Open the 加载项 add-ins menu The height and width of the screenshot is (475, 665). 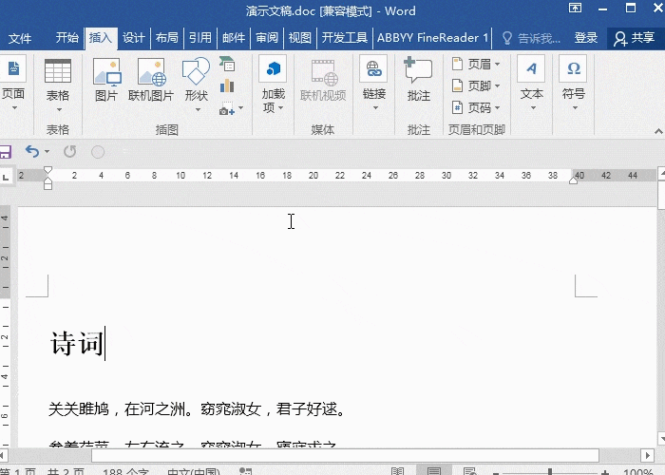[x=274, y=85]
